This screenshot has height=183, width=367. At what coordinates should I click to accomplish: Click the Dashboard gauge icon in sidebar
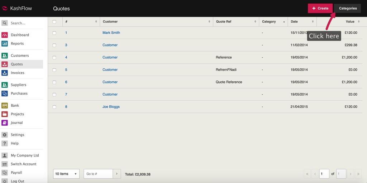click(5, 35)
